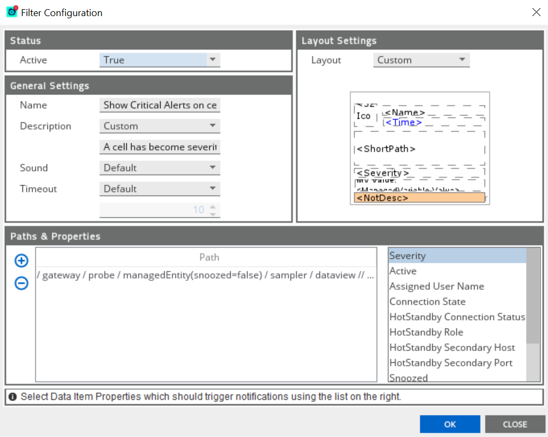Click the properties list scrollbar

pos(533,295)
